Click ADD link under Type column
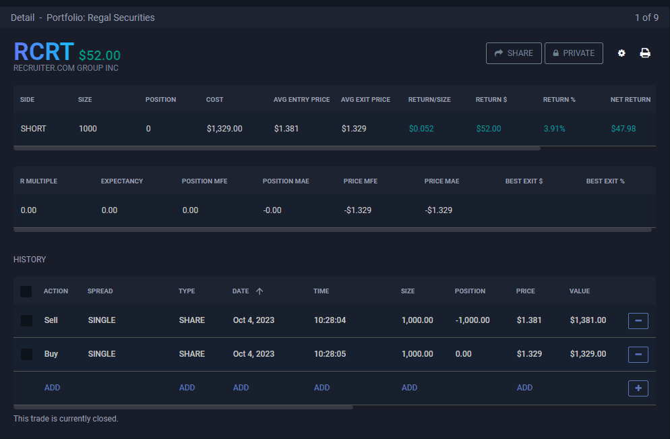Screen dimensions: 670x439 pyautogui.click(x=187, y=388)
